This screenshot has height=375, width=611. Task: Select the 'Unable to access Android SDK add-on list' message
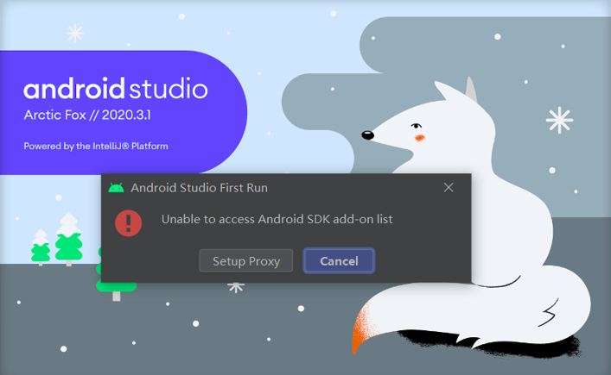(x=277, y=219)
